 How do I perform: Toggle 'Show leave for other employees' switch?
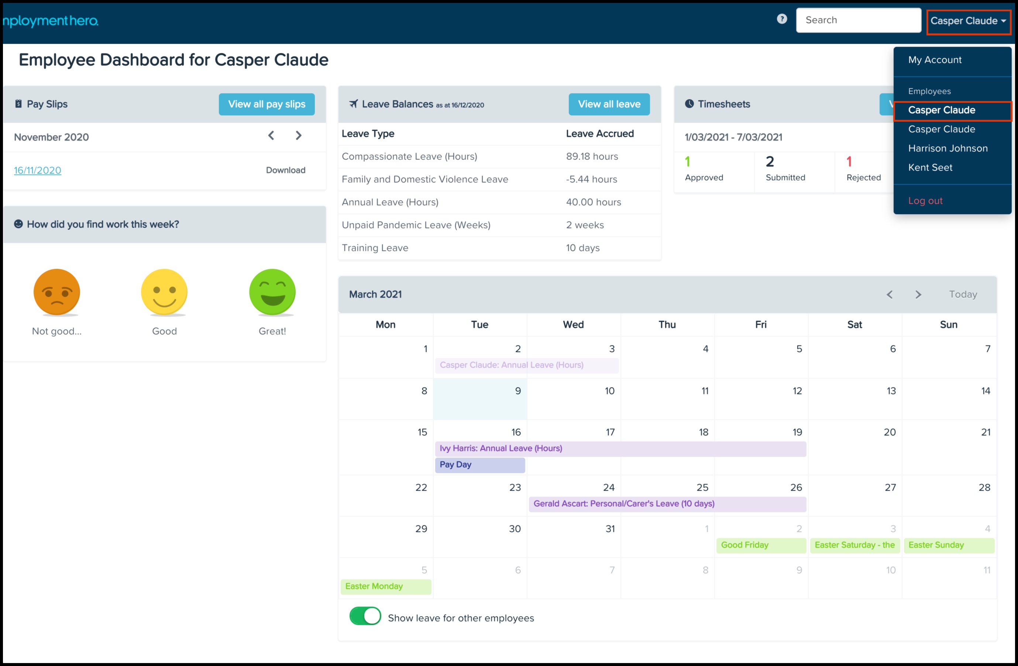pyautogui.click(x=365, y=616)
